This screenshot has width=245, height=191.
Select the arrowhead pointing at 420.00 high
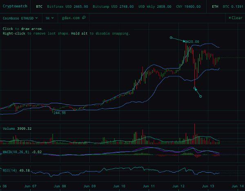coord(185,41)
